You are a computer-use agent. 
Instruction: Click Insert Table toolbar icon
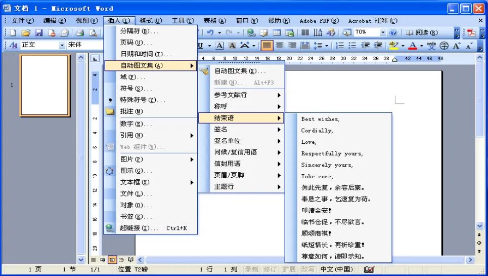point(277,32)
